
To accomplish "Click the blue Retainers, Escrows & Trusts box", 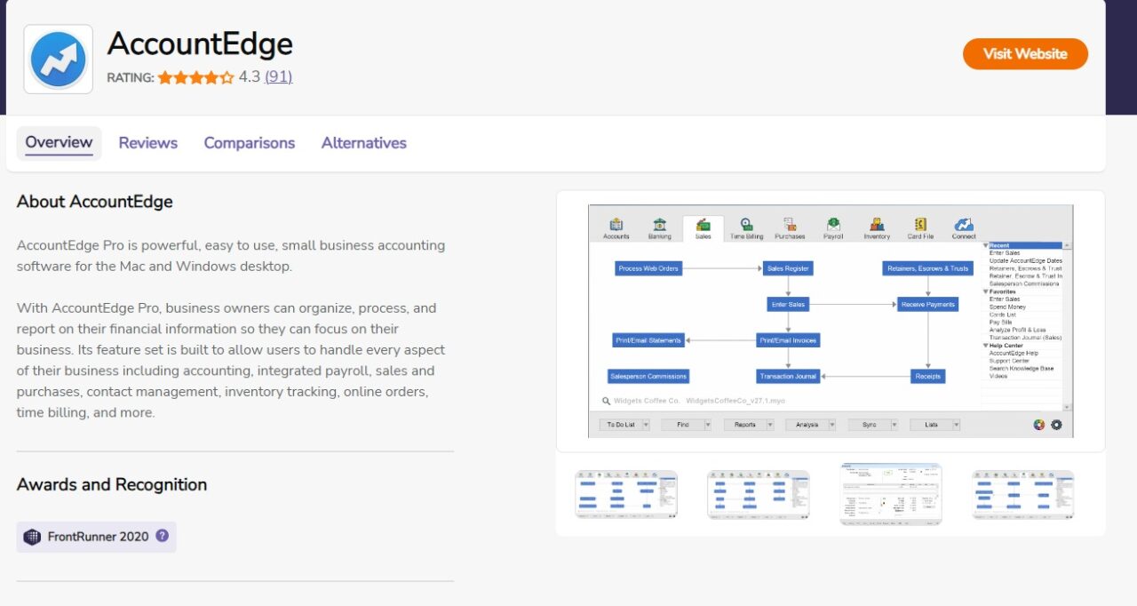I will [927, 268].
